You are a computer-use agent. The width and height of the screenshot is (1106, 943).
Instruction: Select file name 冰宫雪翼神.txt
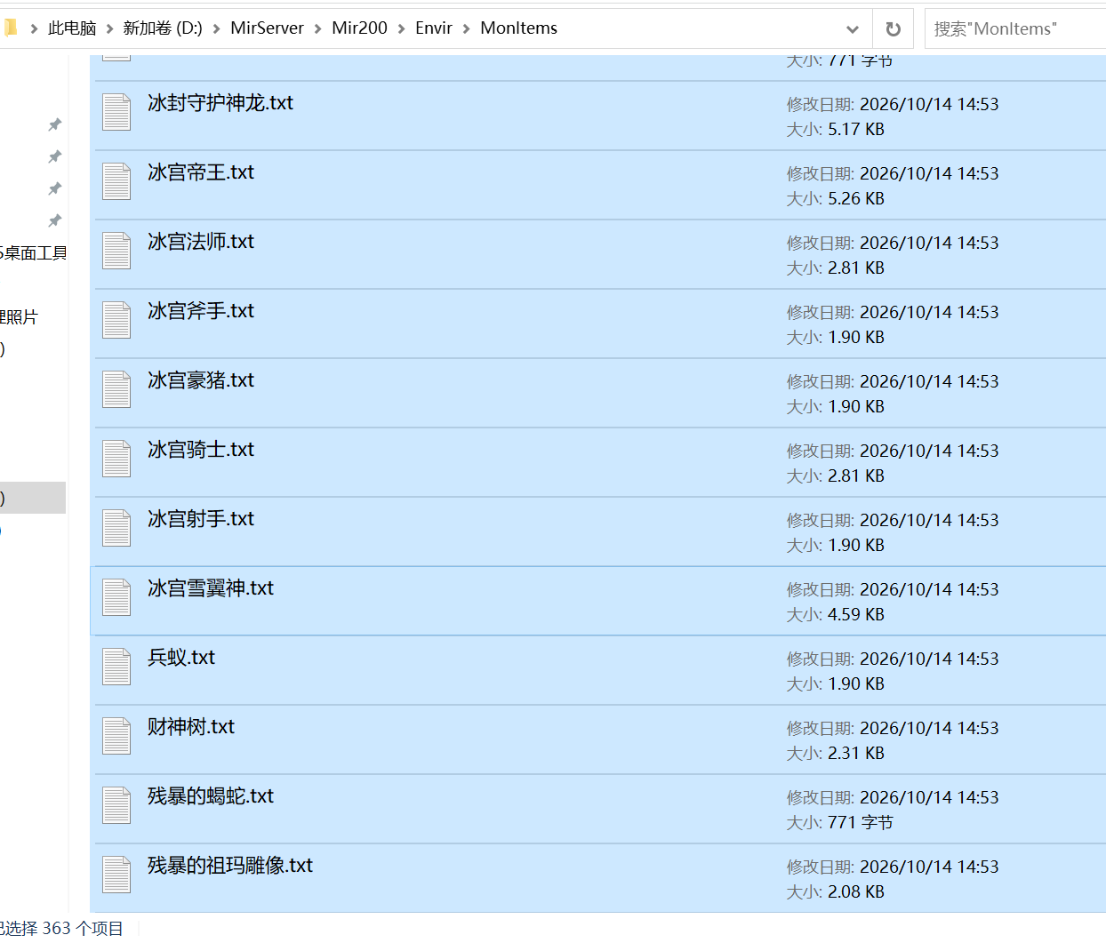pyautogui.click(x=211, y=588)
